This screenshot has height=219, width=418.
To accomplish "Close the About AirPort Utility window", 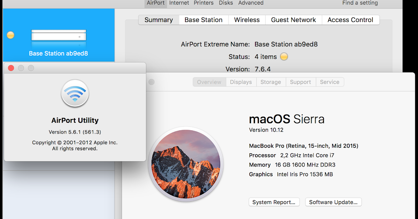I will (x=11, y=68).
